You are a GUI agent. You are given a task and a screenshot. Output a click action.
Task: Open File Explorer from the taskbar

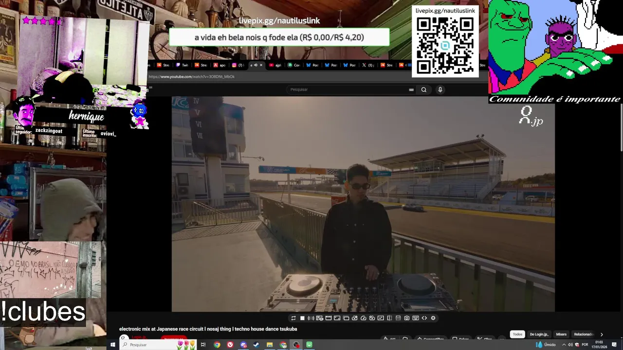coord(270,345)
